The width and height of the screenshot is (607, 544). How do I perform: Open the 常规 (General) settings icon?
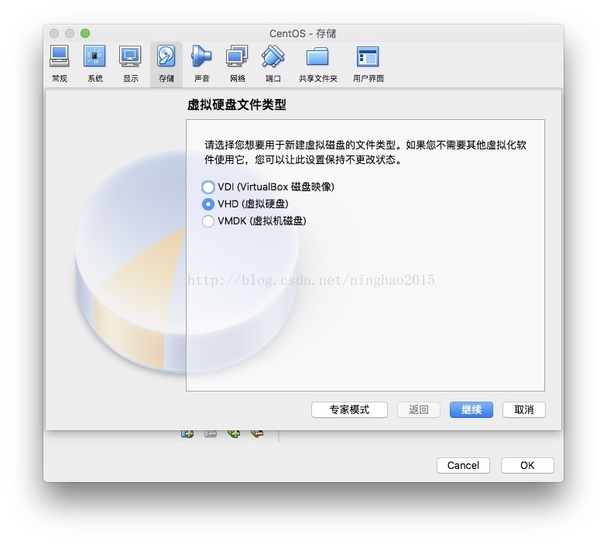pos(59,63)
